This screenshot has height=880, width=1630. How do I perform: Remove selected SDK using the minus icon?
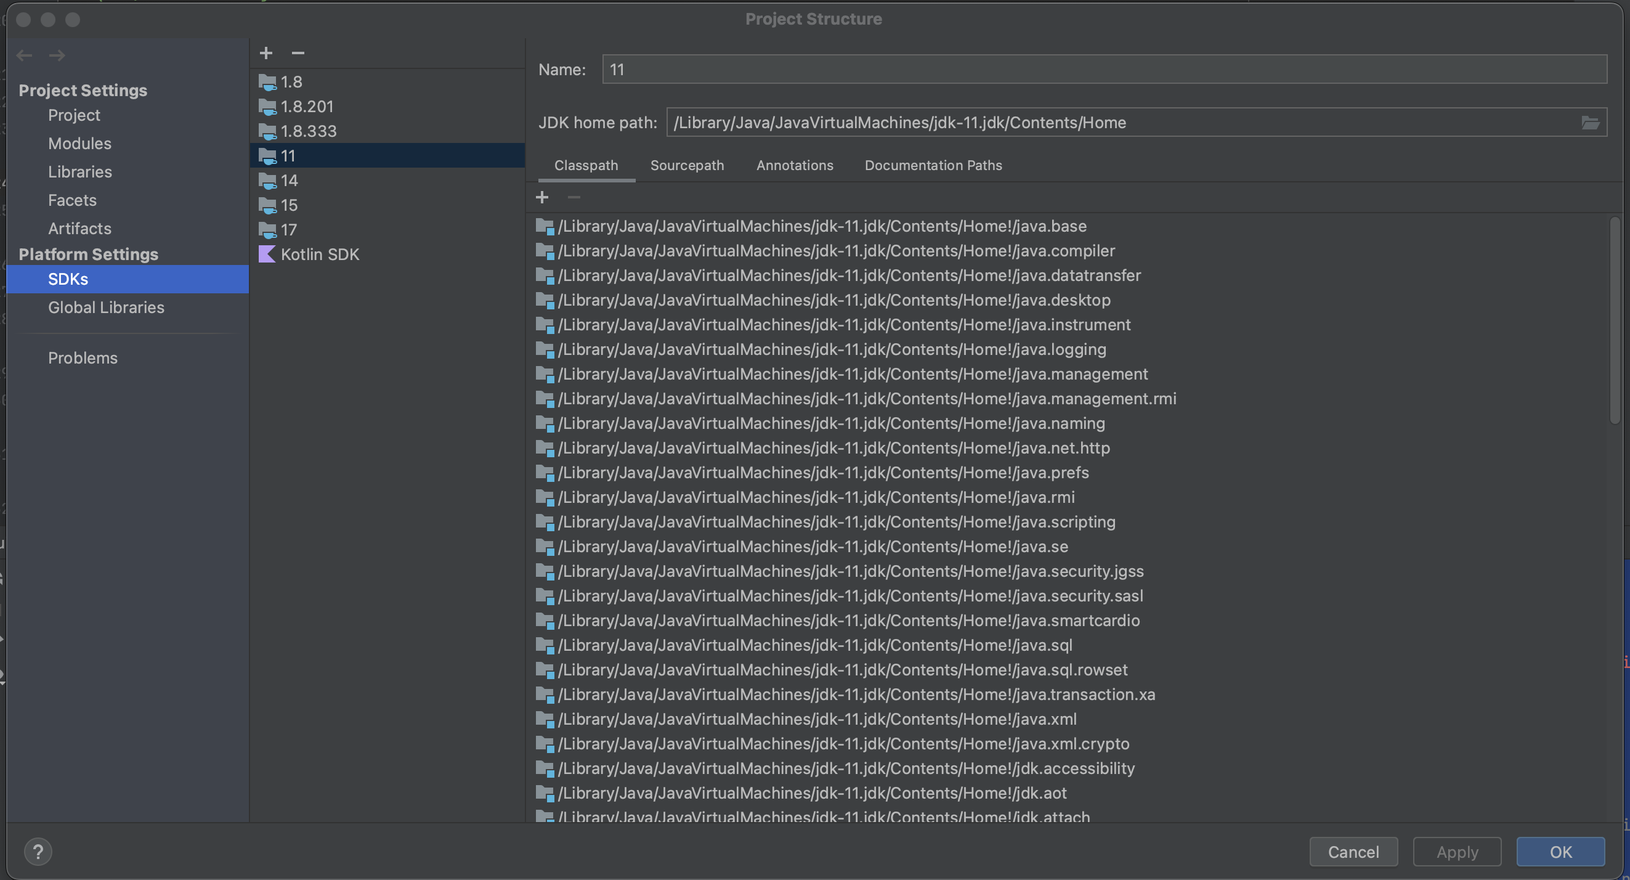298,53
